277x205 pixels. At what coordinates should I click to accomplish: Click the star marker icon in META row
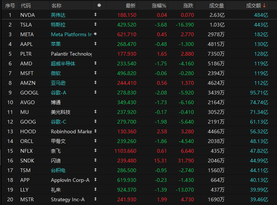tap(95, 34)
